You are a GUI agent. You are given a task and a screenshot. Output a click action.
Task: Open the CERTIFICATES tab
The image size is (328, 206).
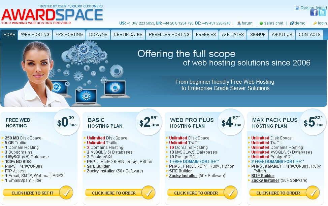[128, 34]
